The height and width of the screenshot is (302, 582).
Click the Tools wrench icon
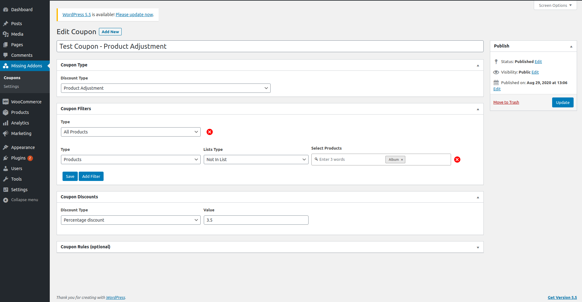point(6,179)
